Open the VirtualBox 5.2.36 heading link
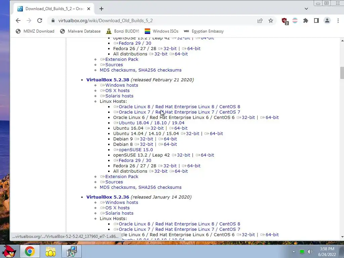 coord(108,197)
